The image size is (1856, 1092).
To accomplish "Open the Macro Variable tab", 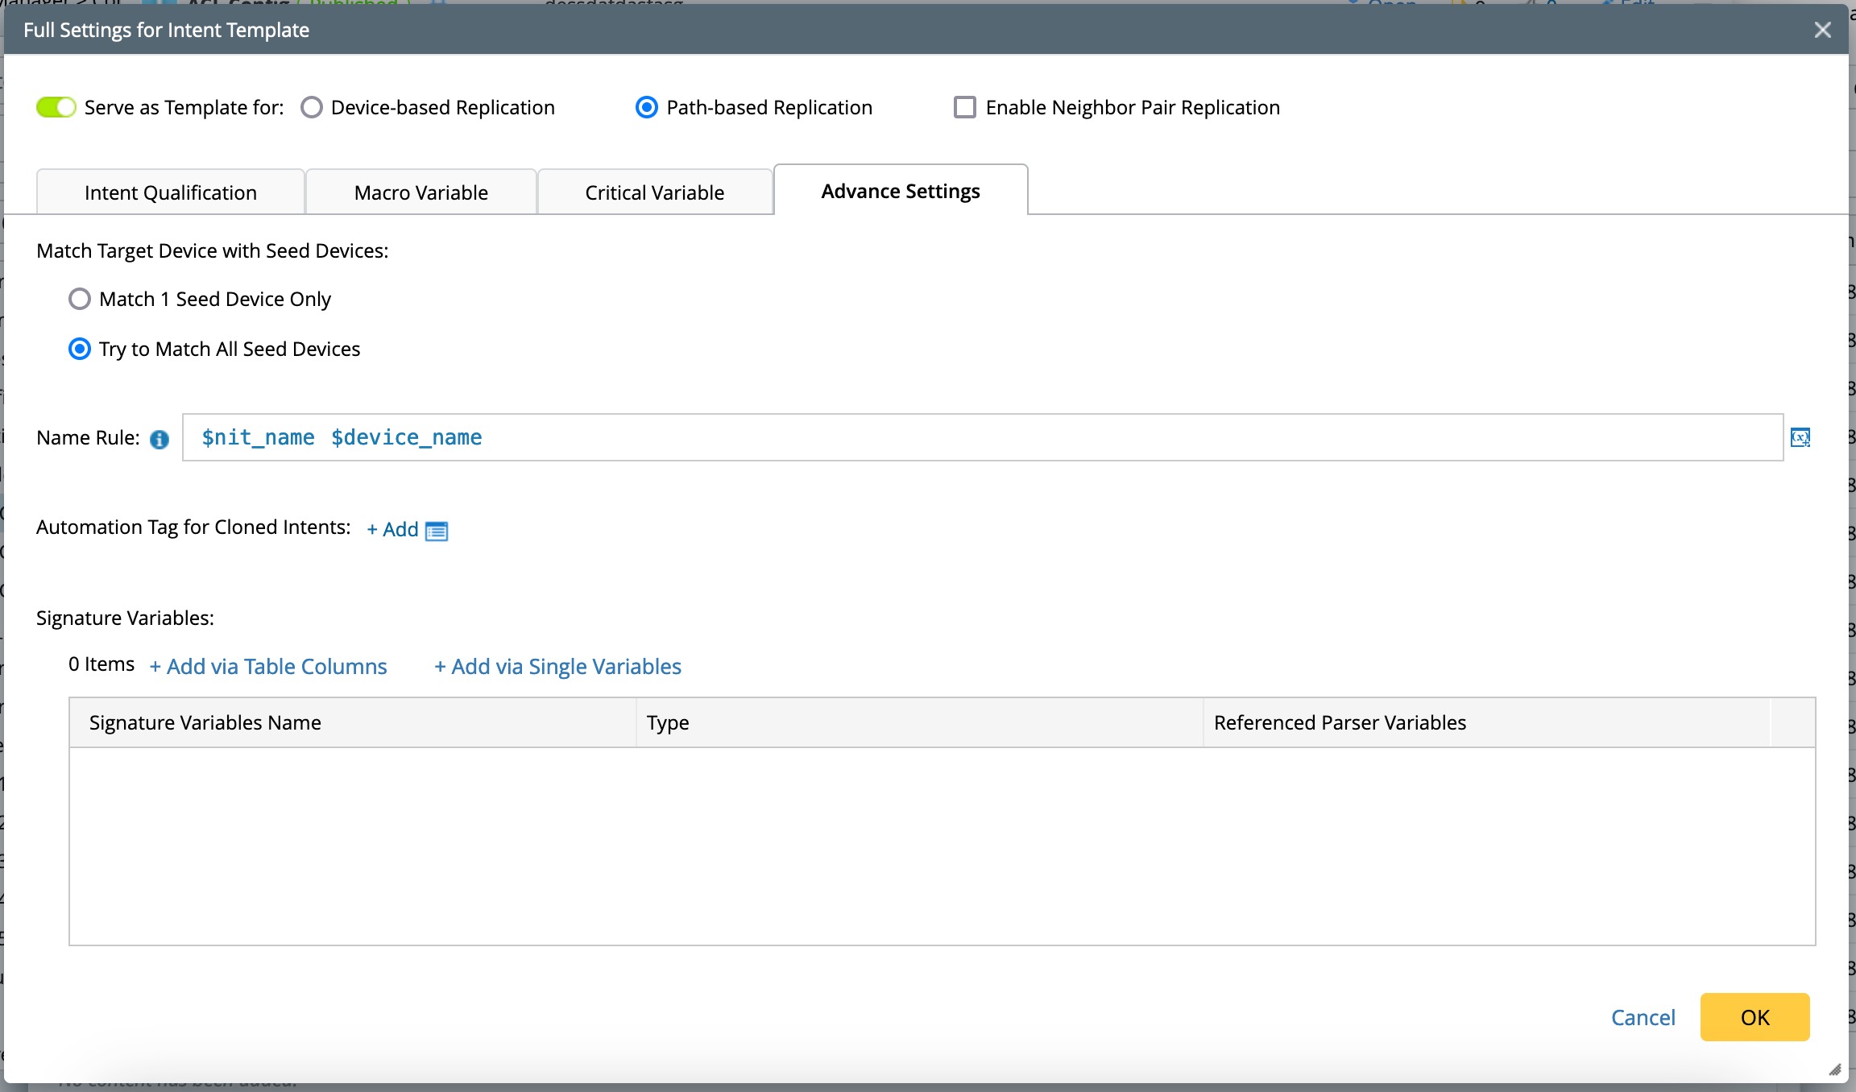I will pyautogui.click(x=420, y=192).
